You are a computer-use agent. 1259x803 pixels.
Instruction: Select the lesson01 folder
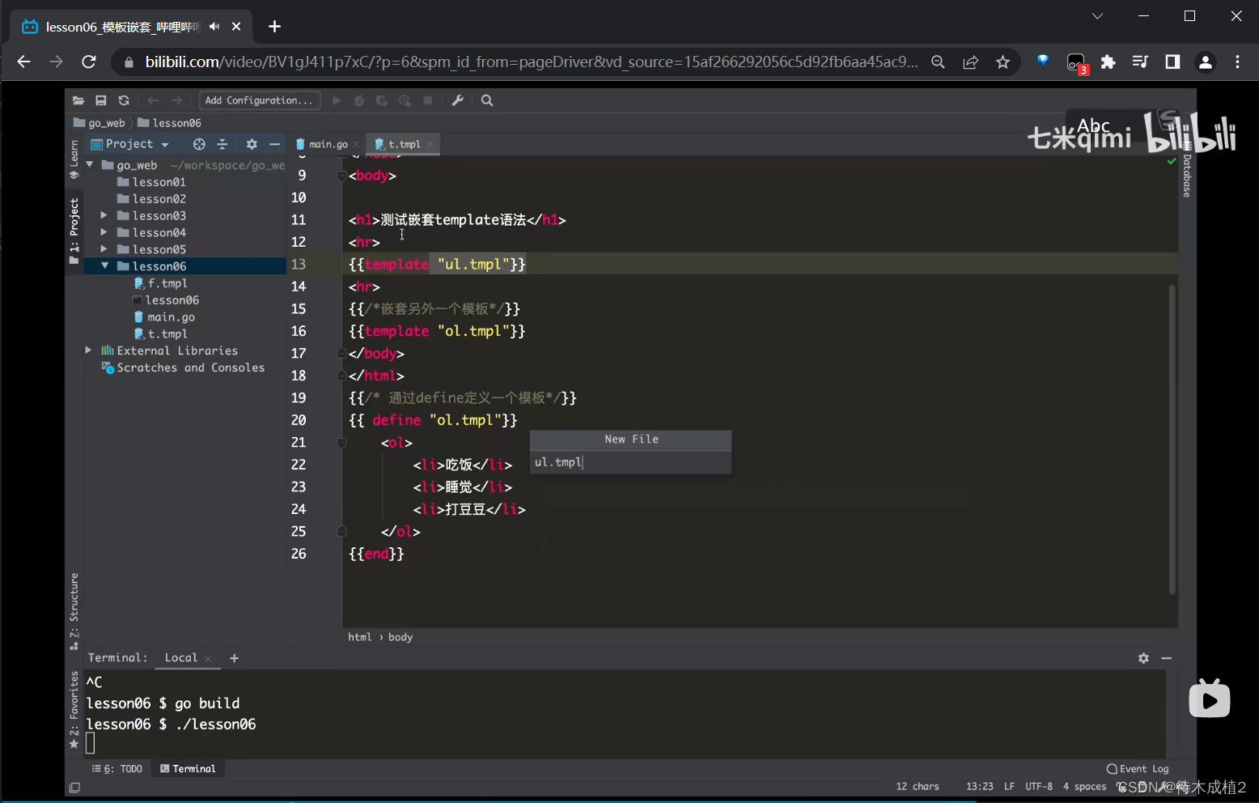pyautogui.click(x=151, y=182)
